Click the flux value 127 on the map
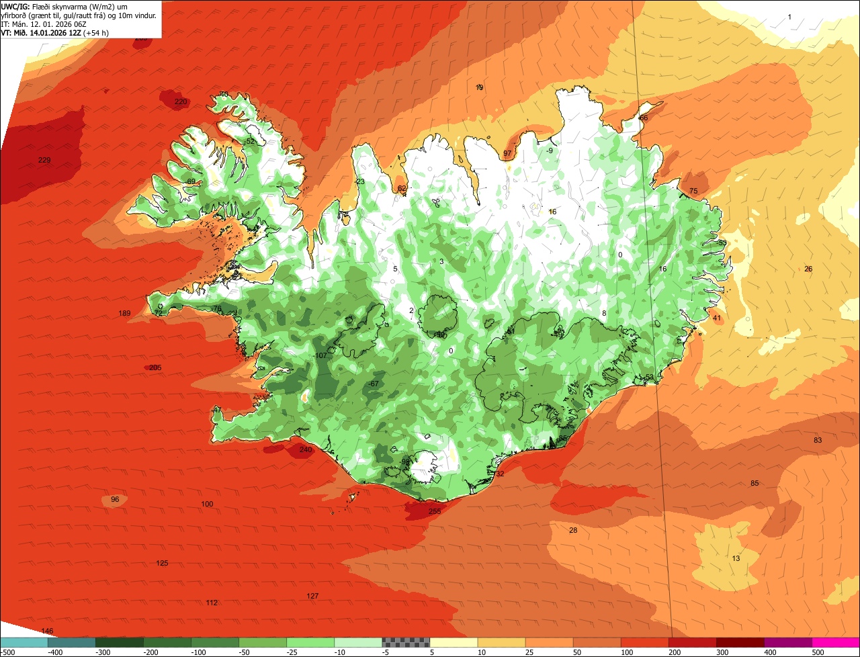Viewport: 860px width, 657px height. (x=312, y=596)
